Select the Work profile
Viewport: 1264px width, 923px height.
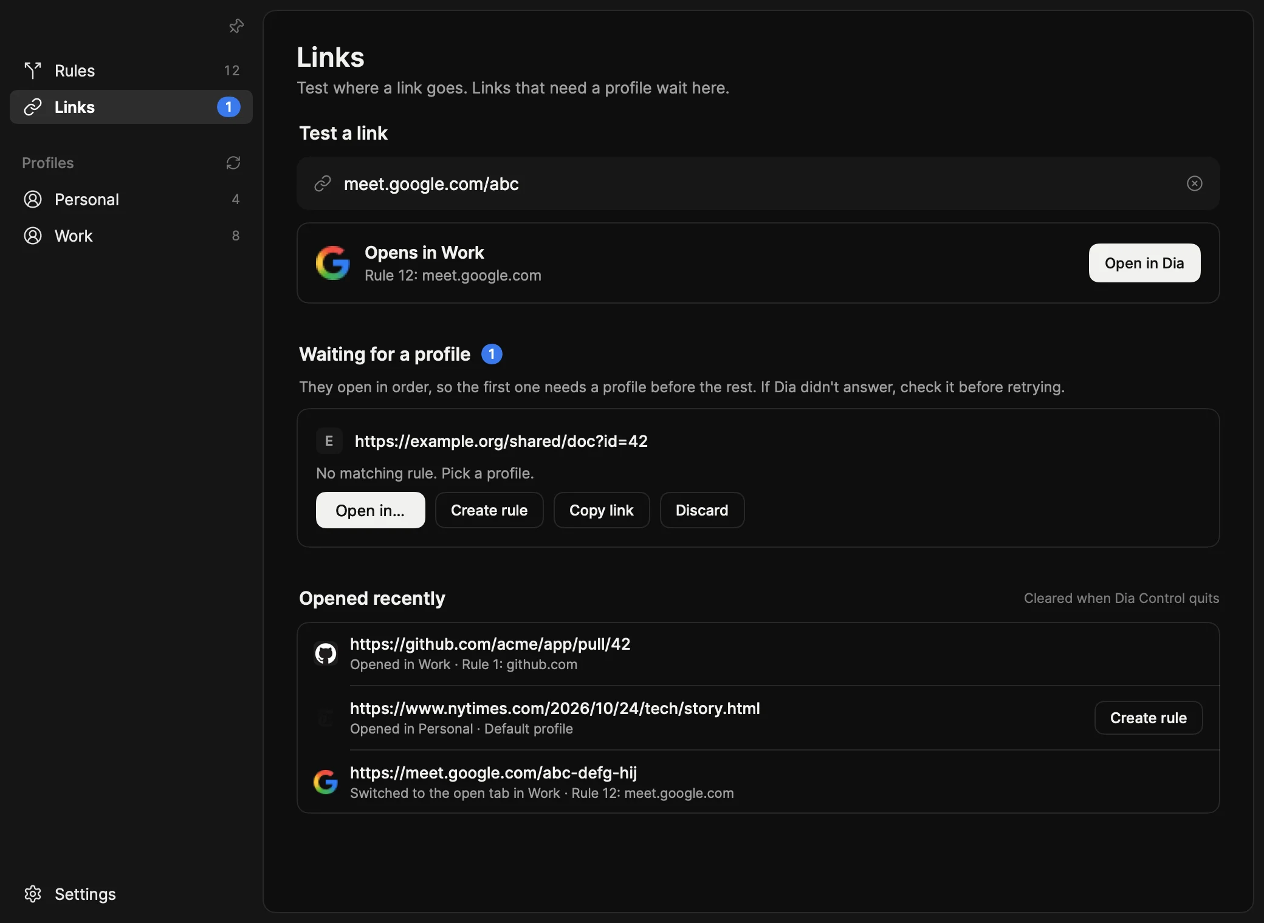131,236
